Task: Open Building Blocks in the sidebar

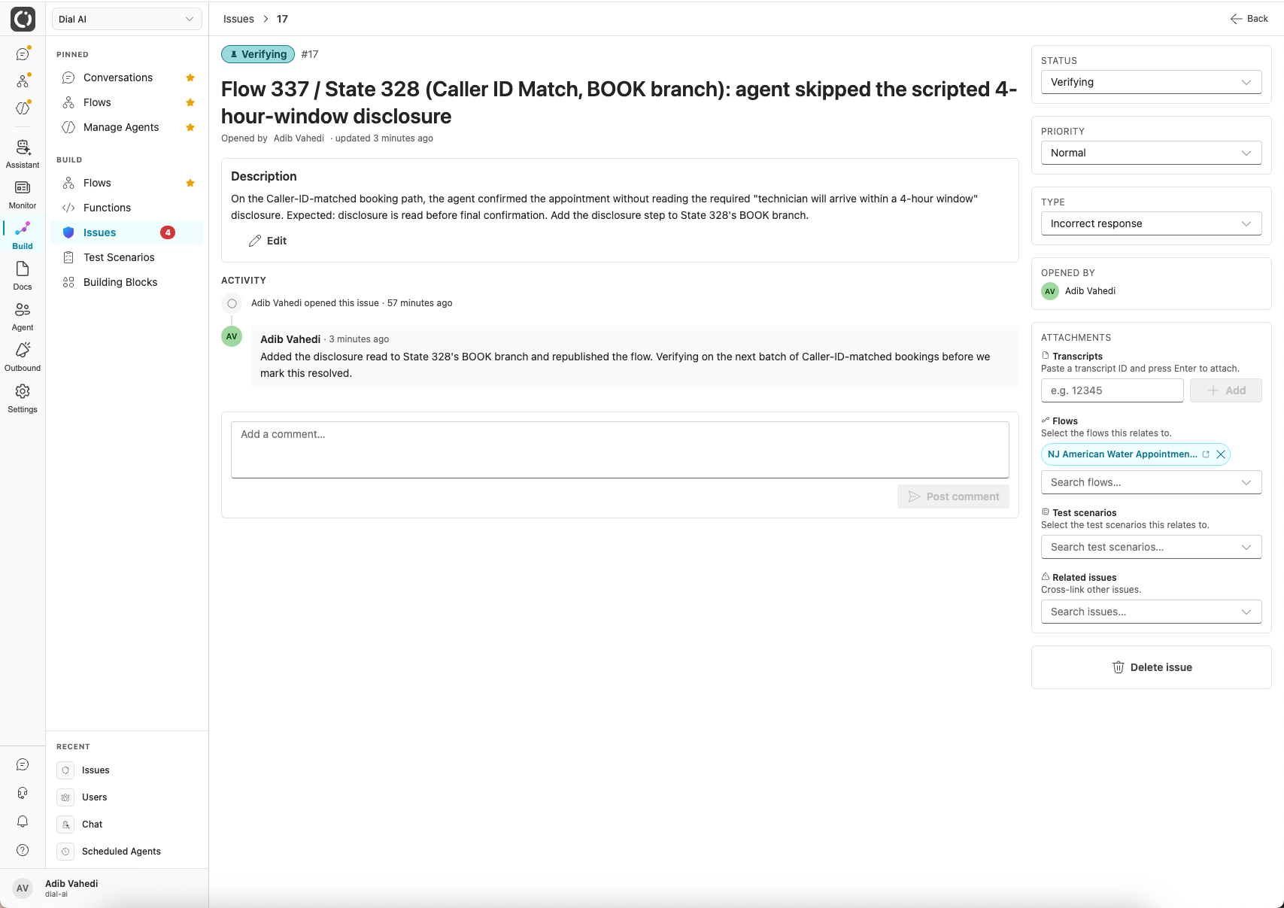Action: click(127, 282)
